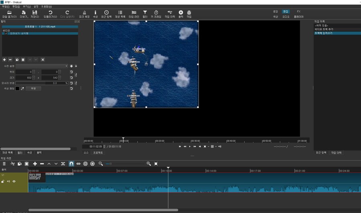Click the 크기 width 652 spinner arrows

[34, 78]
